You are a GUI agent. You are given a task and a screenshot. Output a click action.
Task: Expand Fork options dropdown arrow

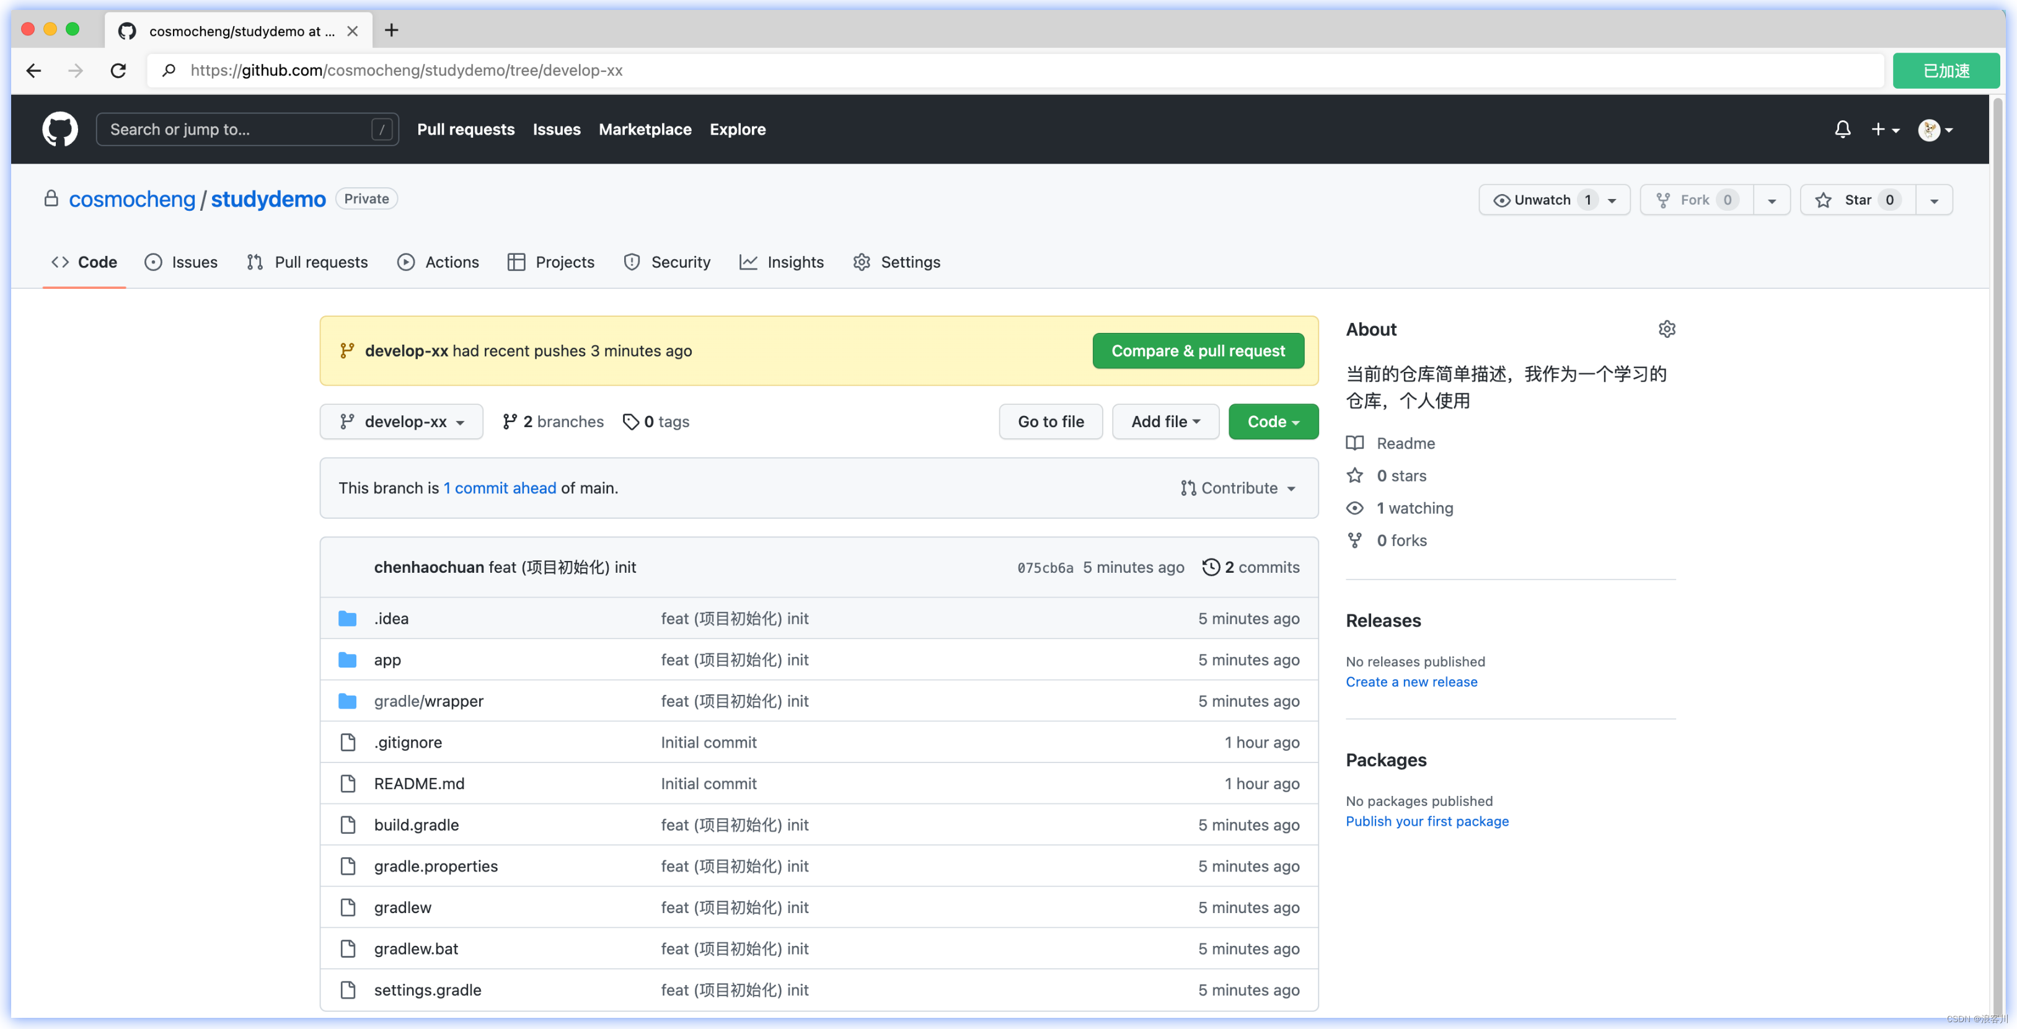[x=1771, y=200]
